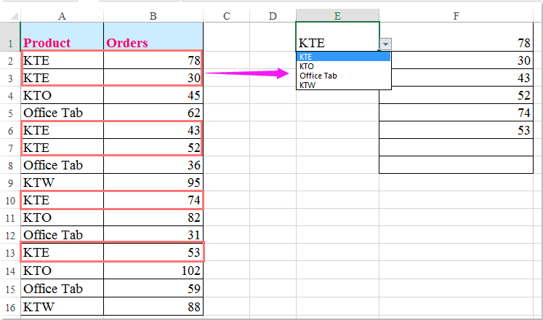The width and height of the screenshot is (543, 320).
Task: Select KTE from the dropdown list
Action: 343,57
